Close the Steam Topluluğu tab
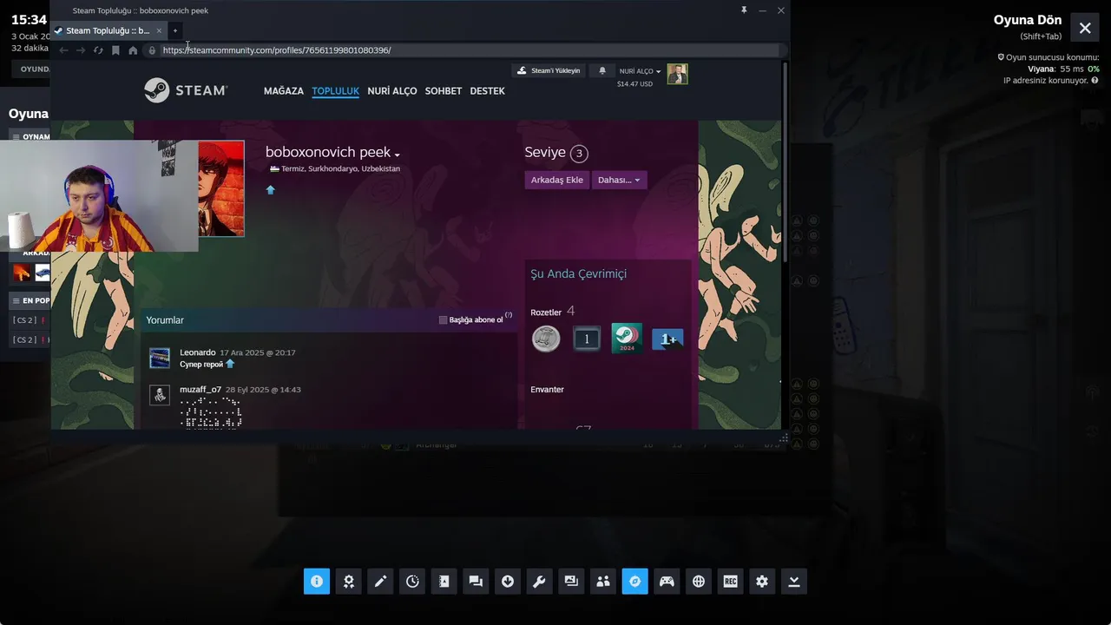Image resolution: width=1111 pixels, height=625 pixels. coord(159,30)
